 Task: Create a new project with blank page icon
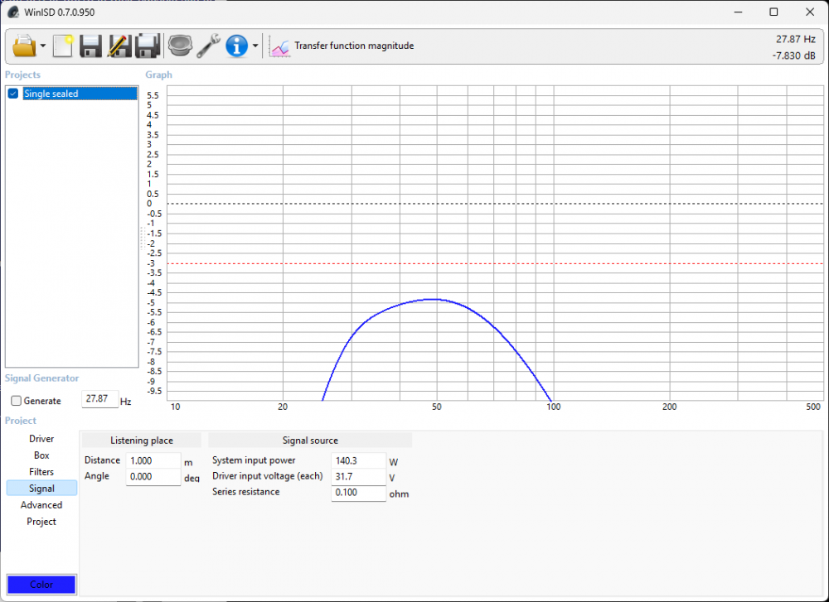point(63,46)
